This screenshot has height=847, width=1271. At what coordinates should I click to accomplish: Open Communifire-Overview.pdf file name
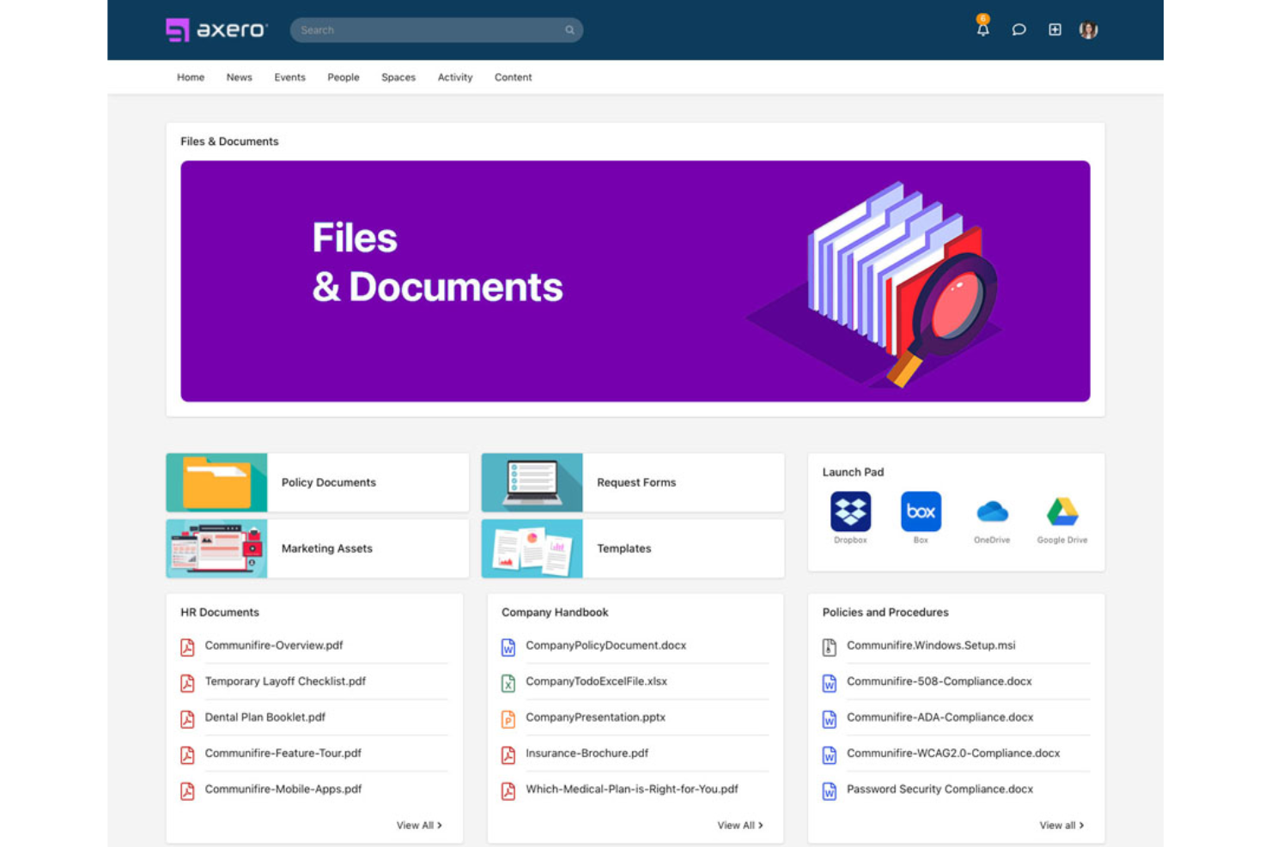coord(274,645)
